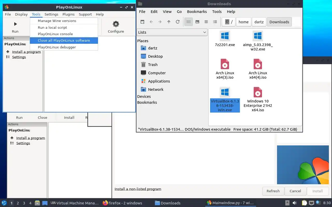Switch to workspace 2 on the taskbar
The width and height of the screenshot is (332, 207).
[18, 203]
